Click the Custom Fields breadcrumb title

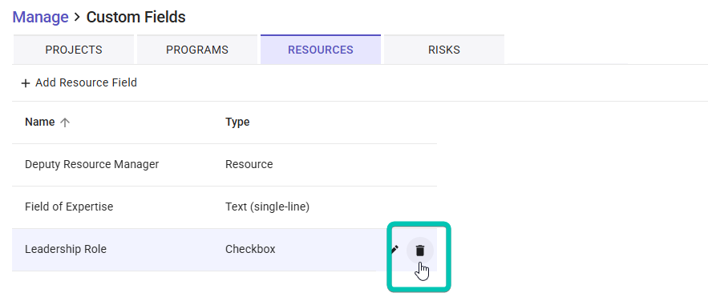point(136,17)
